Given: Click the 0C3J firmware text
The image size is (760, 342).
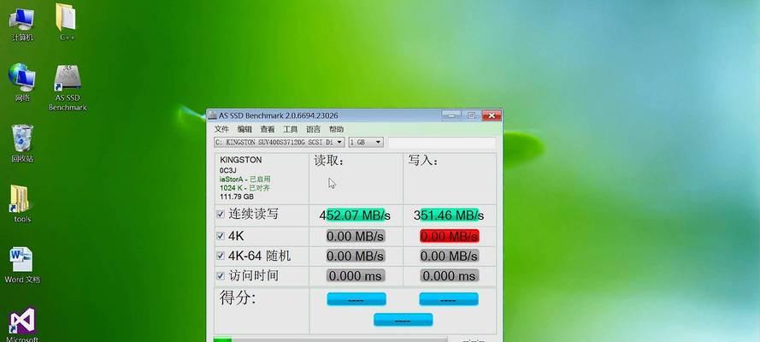Looking at the screenshot, I should [x=227, y=170].
